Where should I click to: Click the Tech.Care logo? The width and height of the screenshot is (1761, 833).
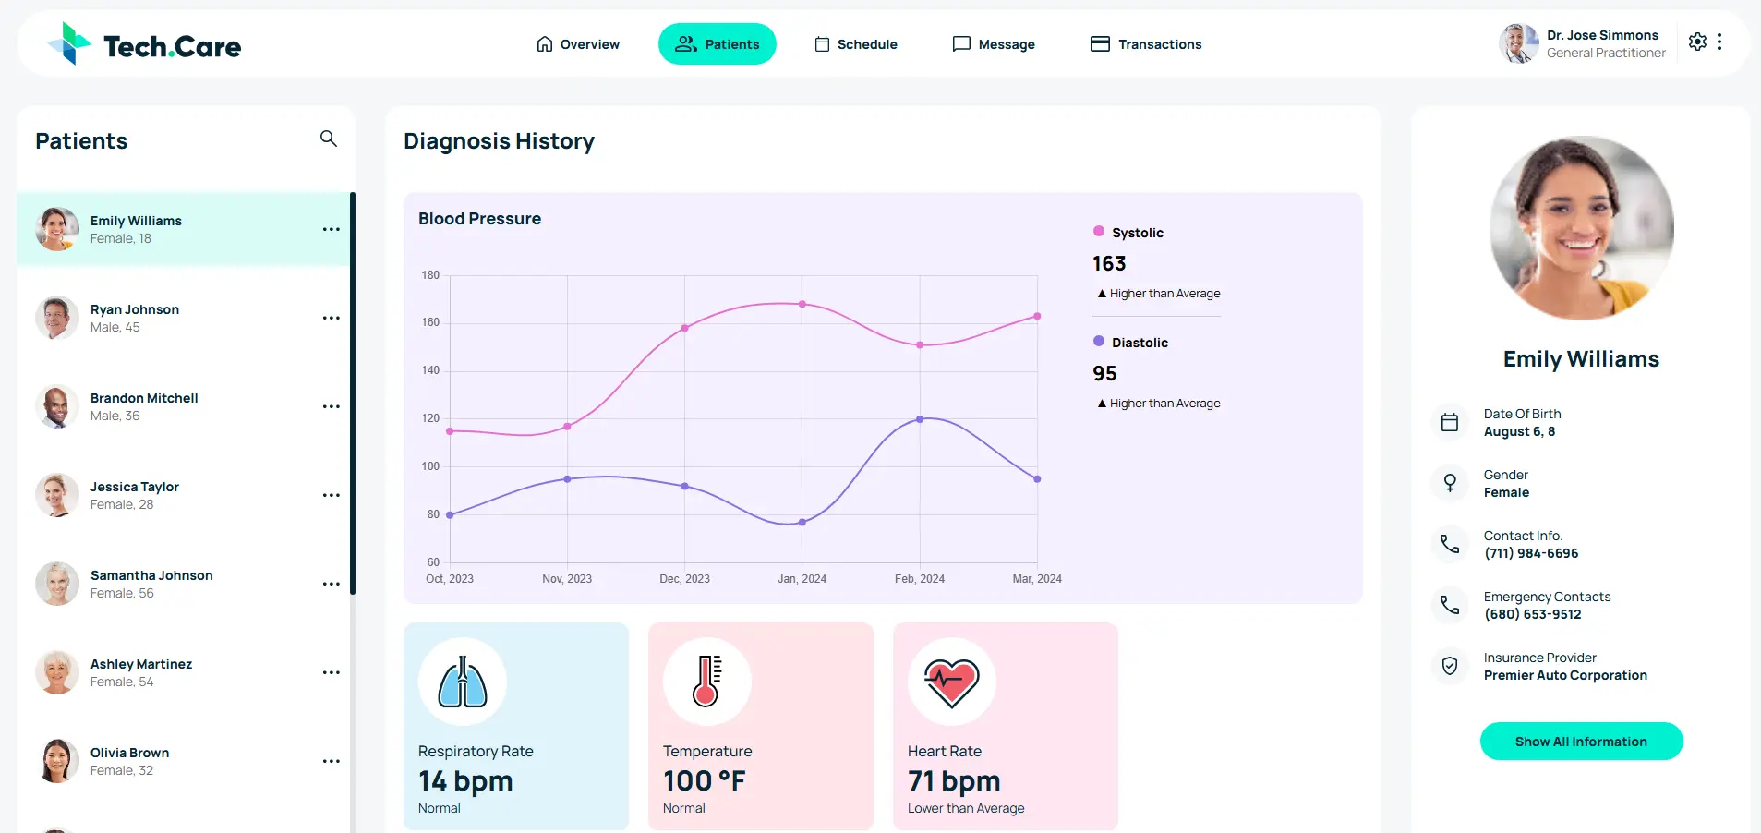[x=144, y=43]
